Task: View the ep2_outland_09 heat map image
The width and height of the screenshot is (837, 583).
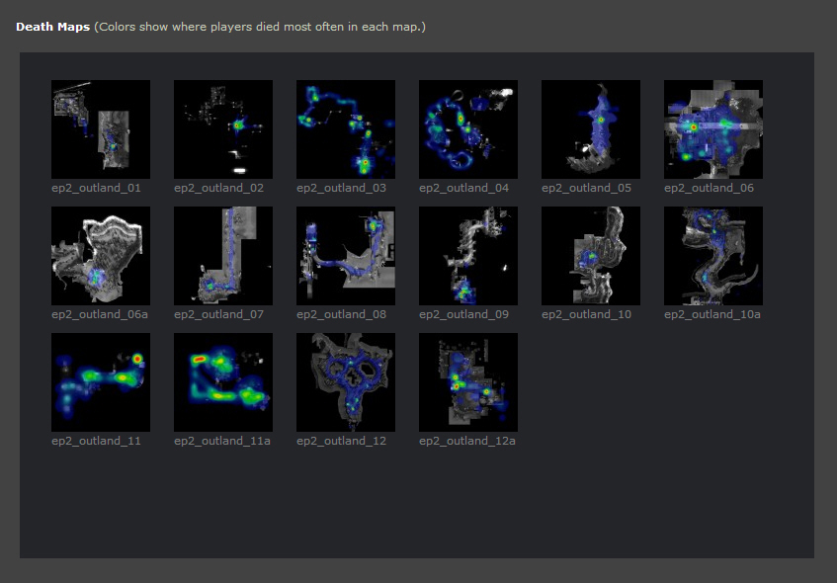Action: [x=468, y=256]
